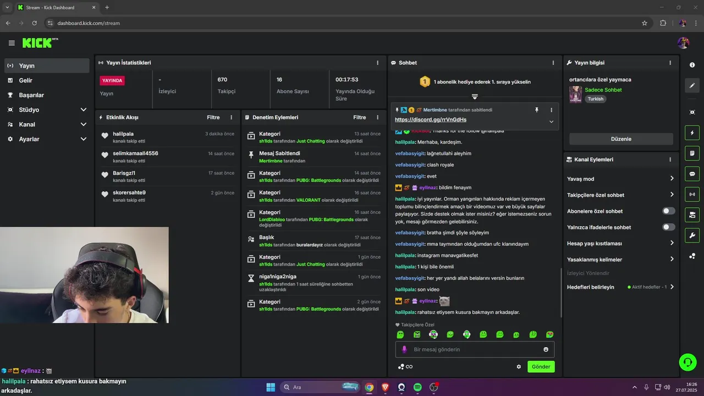The image size is (704, 396).
Task: Go to Başarılar in the left sidebar
Action: [x=47, y=95]
